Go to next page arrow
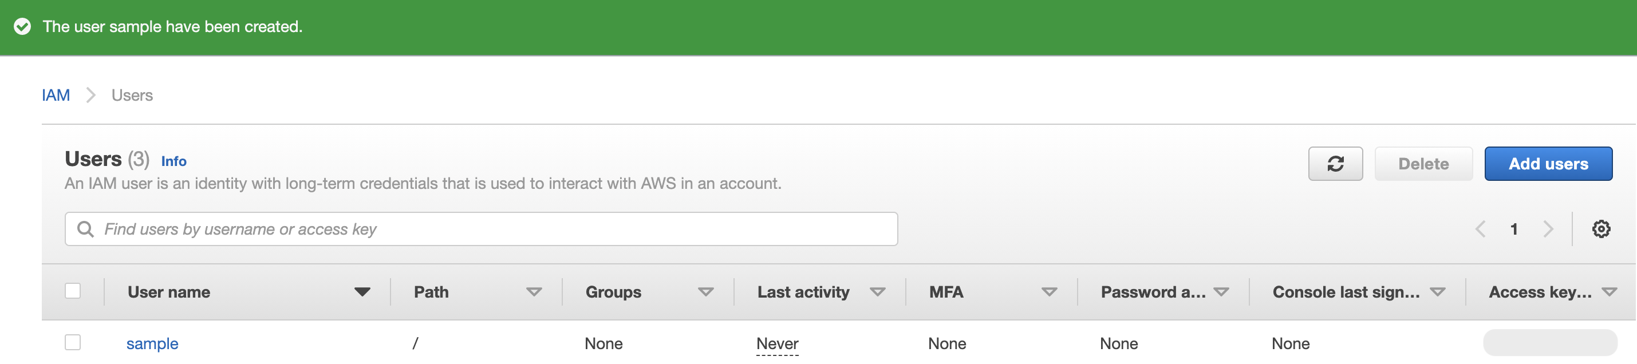 (1548, 229)
